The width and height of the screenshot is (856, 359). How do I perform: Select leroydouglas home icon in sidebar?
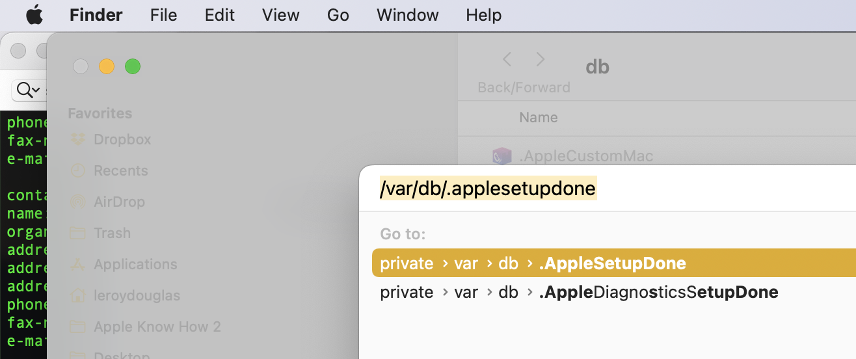(78, 295)
